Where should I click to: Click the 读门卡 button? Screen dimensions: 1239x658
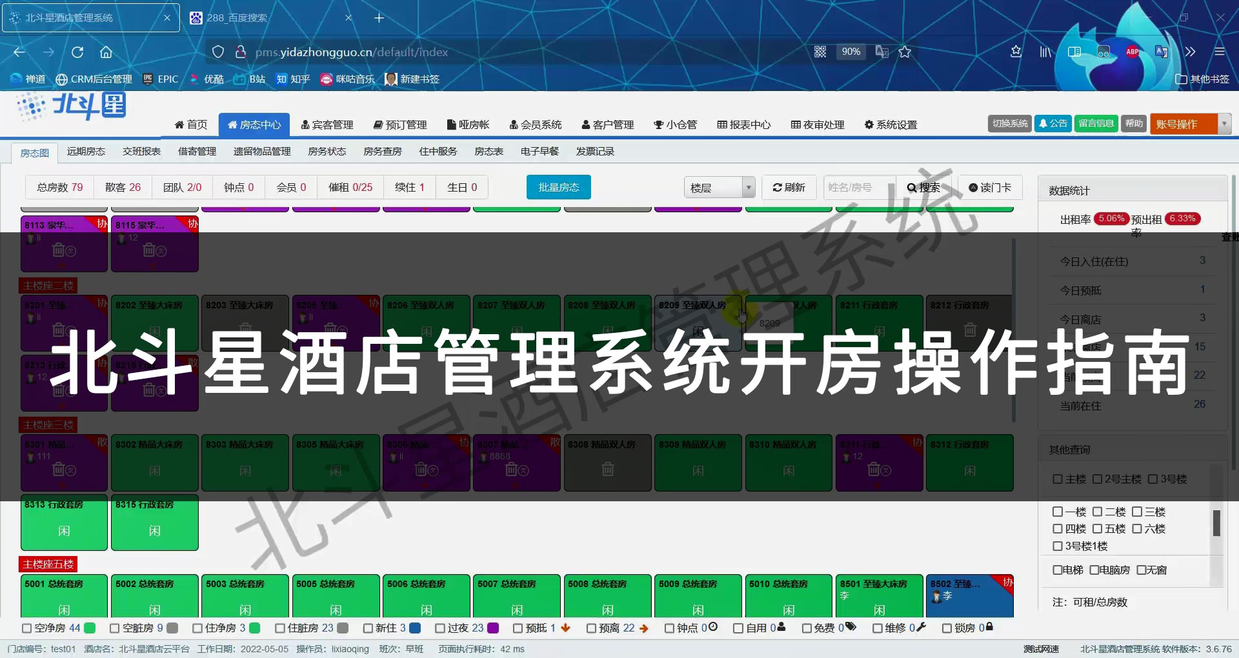990,187
